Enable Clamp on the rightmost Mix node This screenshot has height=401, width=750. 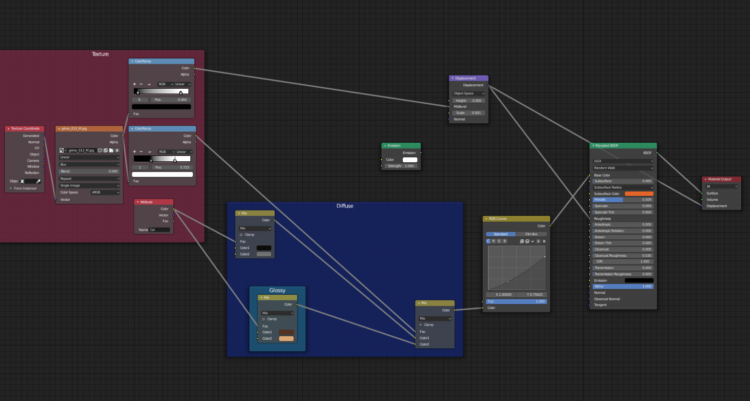tap(420, 325)
